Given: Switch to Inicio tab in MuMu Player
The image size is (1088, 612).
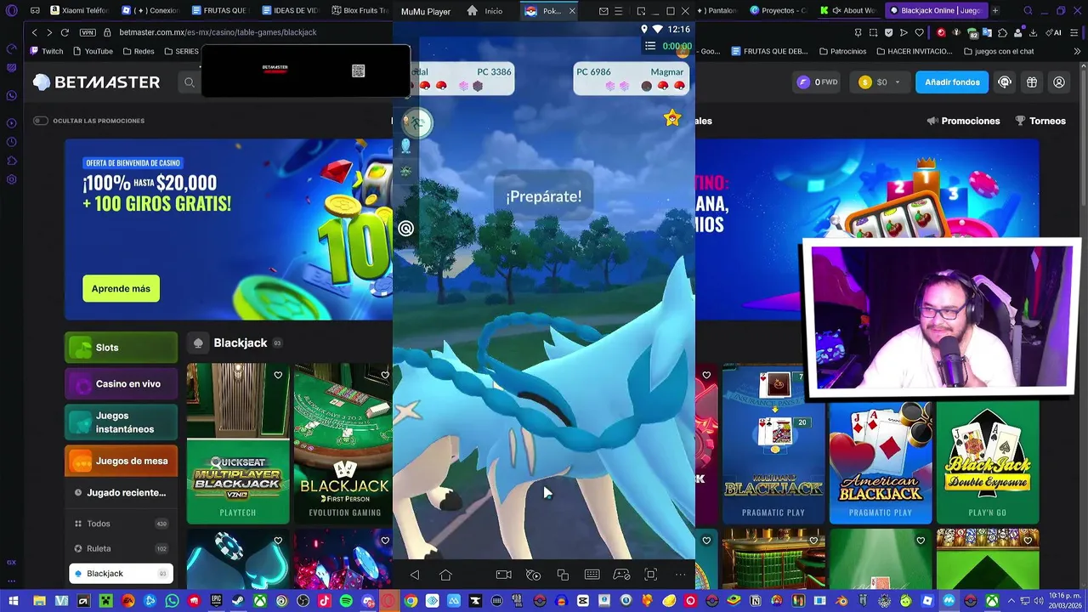Looking at the screenshot, I should point(485,11).
